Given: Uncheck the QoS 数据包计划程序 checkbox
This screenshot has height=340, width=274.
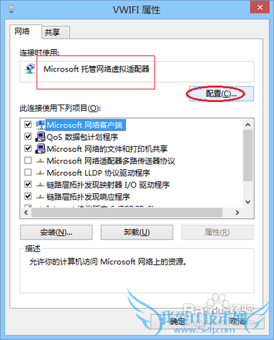Looking at the screenshot, I should coord(28,137).
